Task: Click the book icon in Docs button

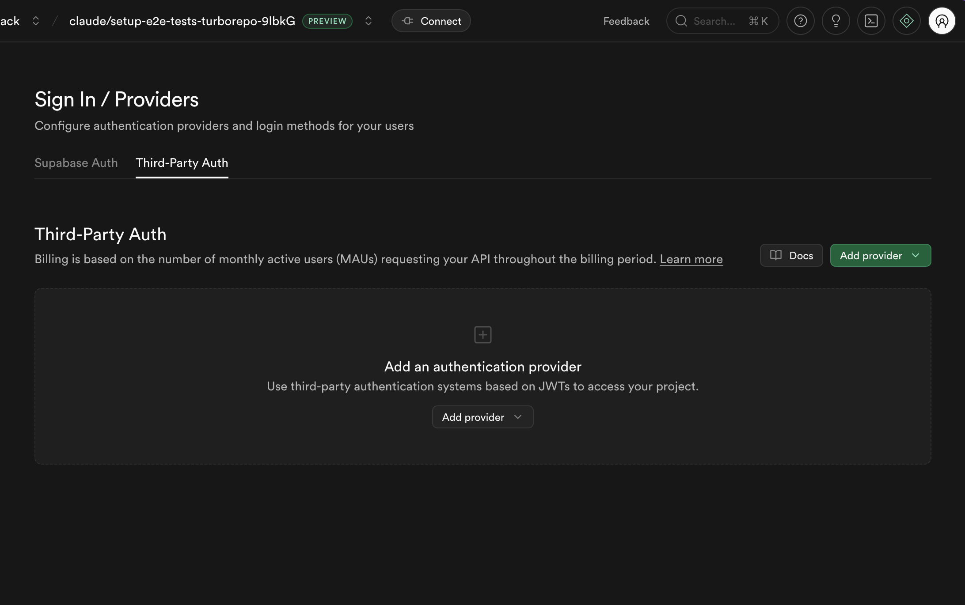Action: click(776, 255)
